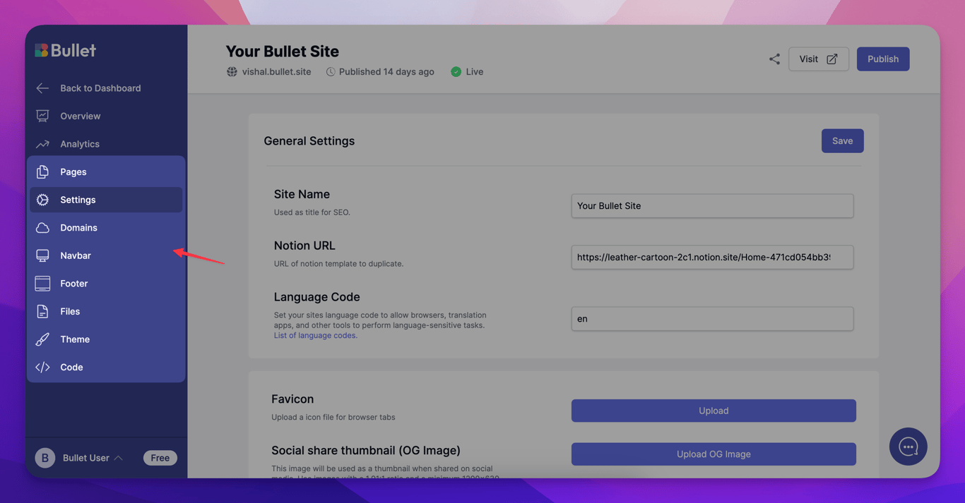Open the List of language codes link
Viewport: 965px width, 503px height.
point(316,336)
